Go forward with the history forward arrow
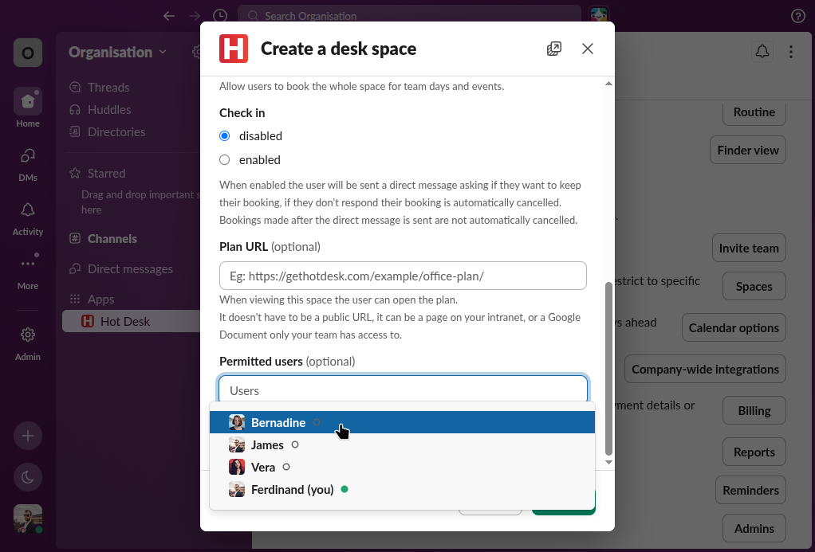This screenshot has width=815, height=552. pyautogui.click(x=195, y=16)
